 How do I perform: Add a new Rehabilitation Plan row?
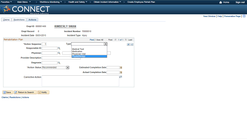point(128,44)
